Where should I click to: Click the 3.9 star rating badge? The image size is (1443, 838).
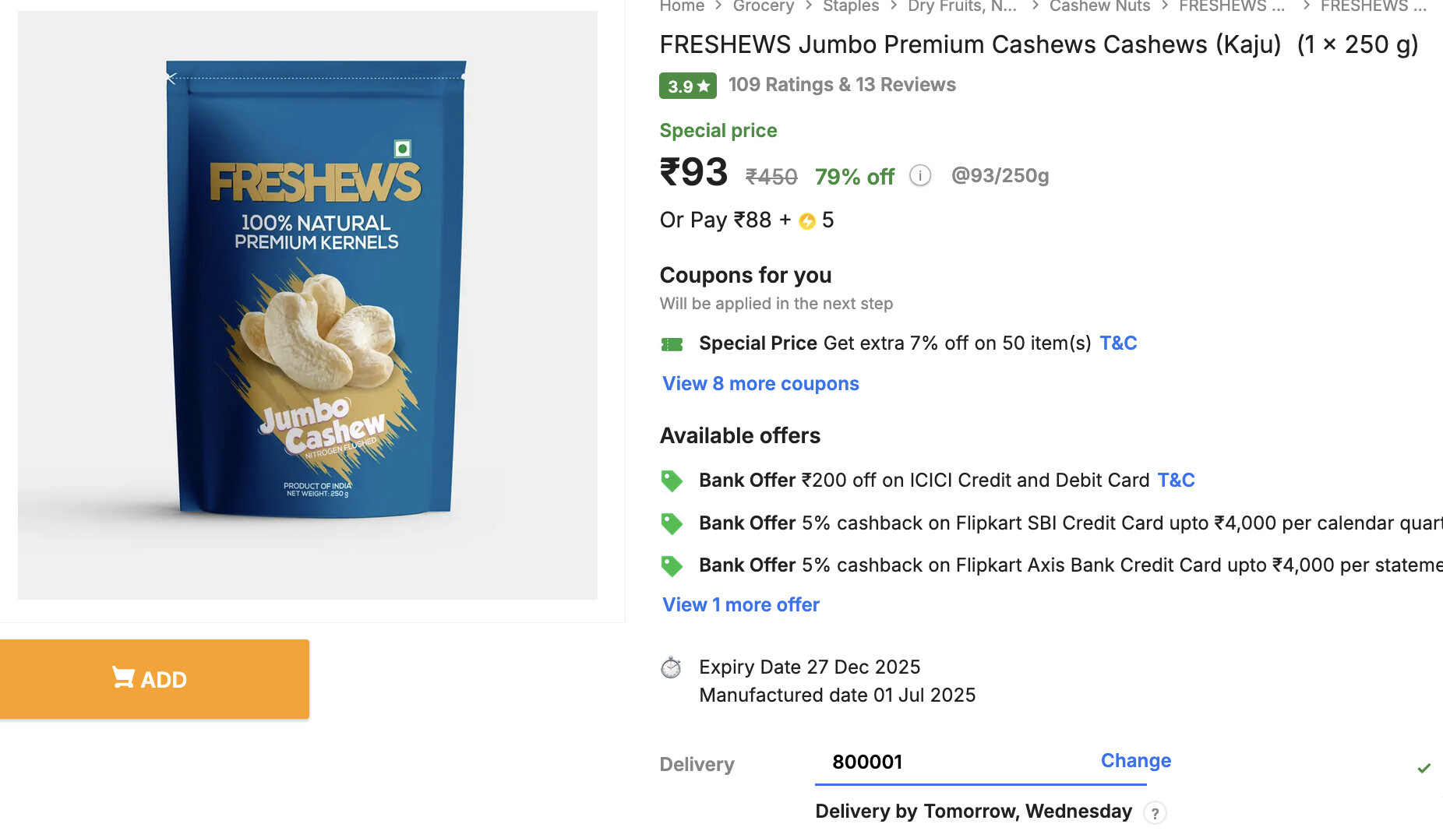click(687, 86)
